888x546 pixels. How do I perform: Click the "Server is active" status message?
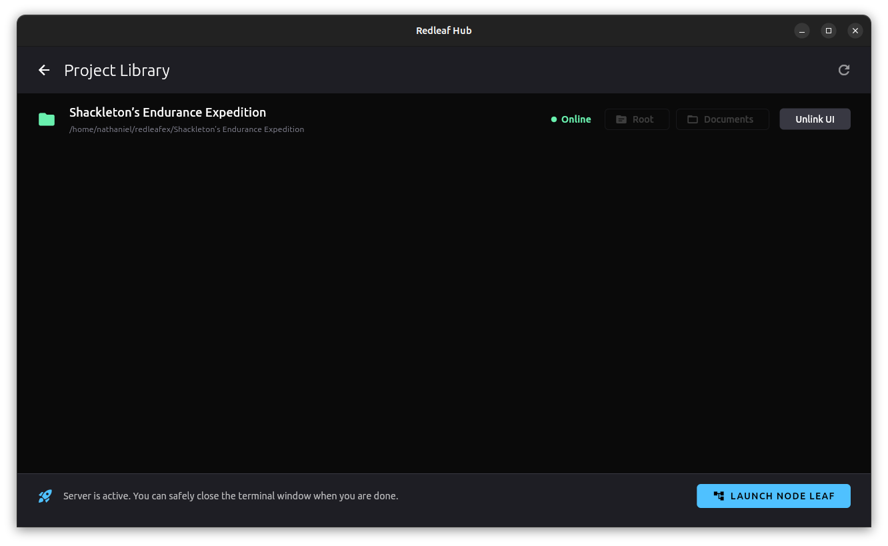(231, 496)
